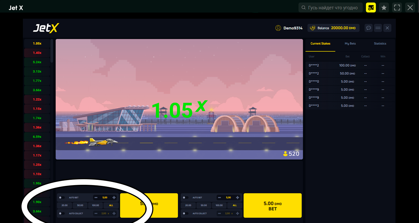
Task: Select the 5.24x history entry
Action: 37,62
